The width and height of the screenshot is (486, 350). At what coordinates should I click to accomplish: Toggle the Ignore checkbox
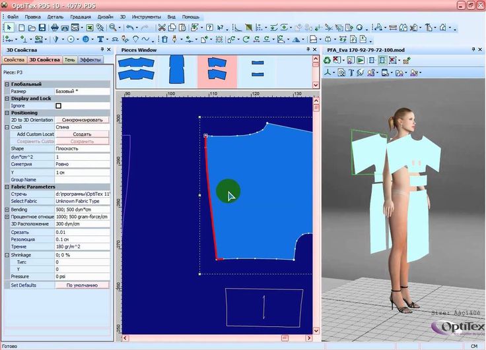58,106
